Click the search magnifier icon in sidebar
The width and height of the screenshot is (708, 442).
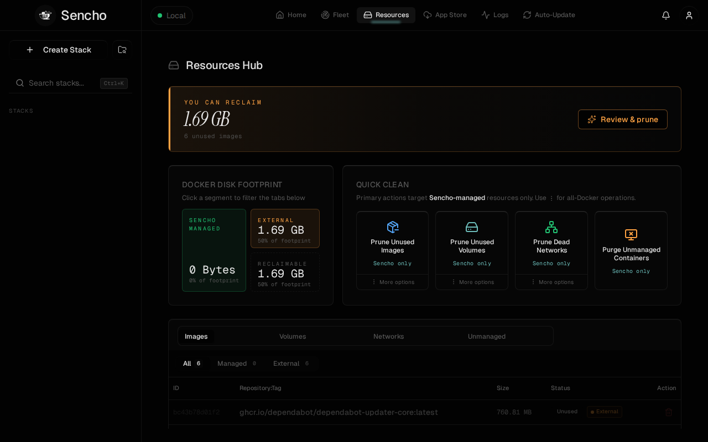20,83
